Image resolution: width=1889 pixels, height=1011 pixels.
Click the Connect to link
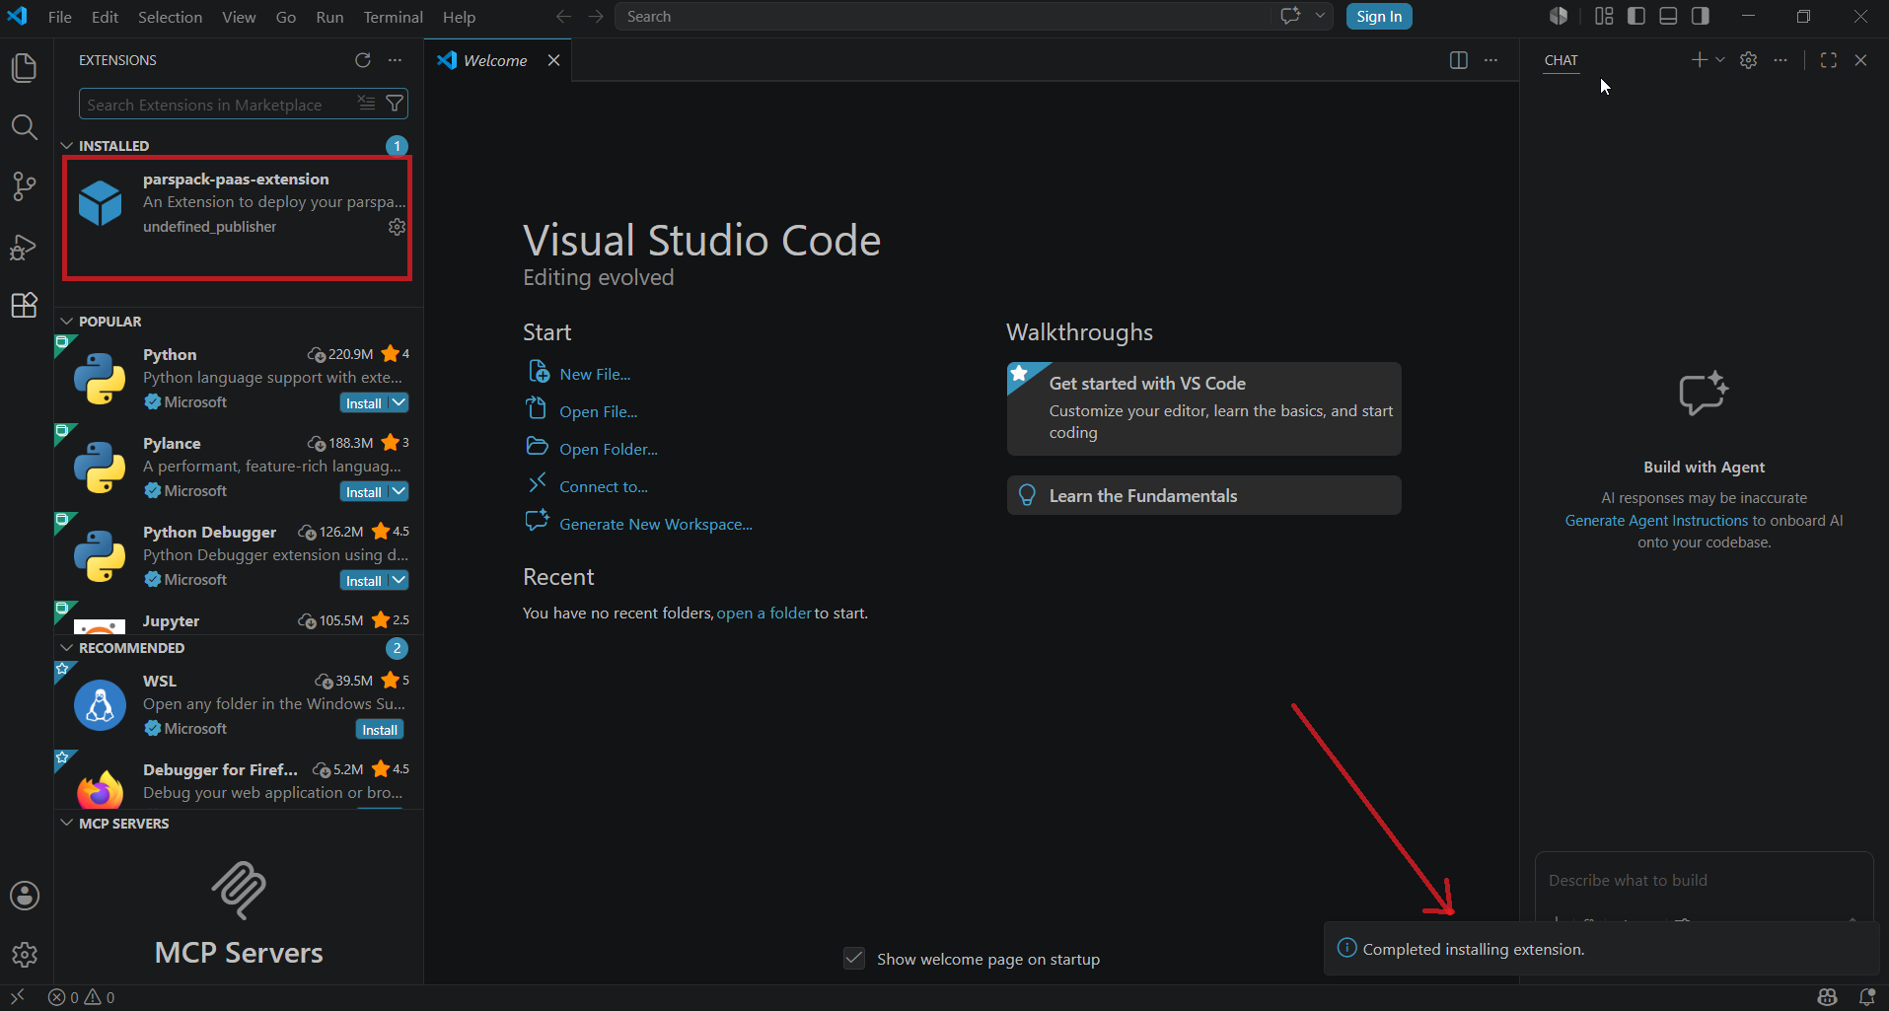604,486
